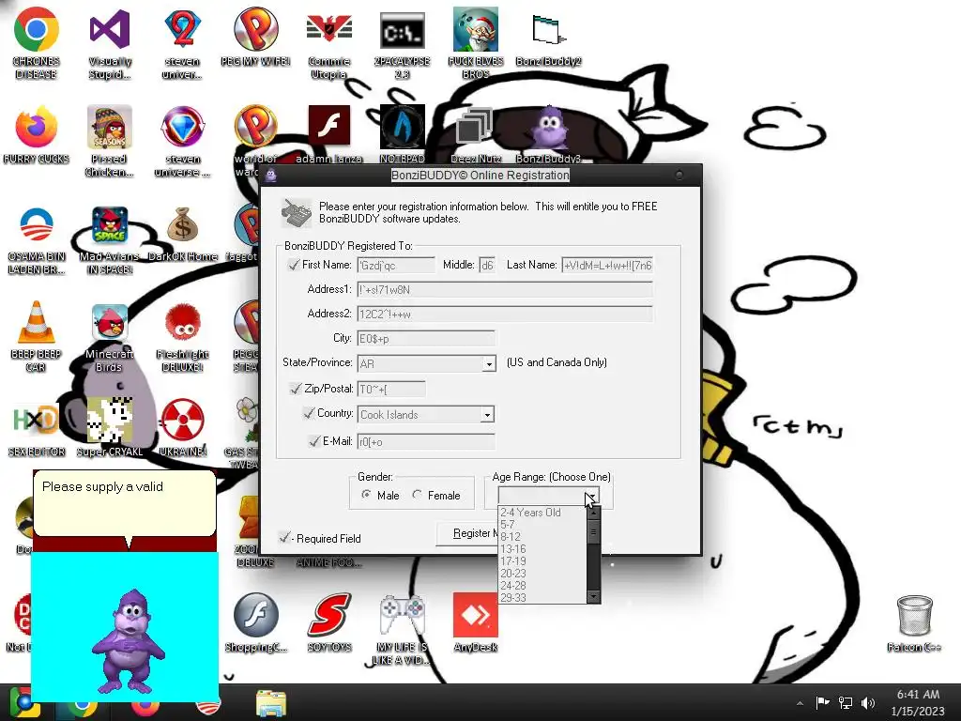Image resolution: width=961 pixels, height=721 pixels.
Task: Click the City input field
Action: [x=426, y=338]
